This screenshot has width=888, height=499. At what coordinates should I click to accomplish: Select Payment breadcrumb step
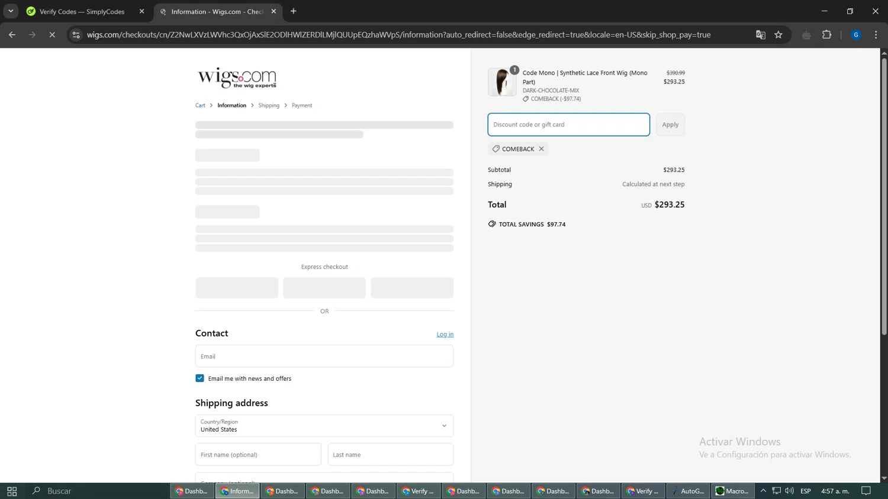301,105
